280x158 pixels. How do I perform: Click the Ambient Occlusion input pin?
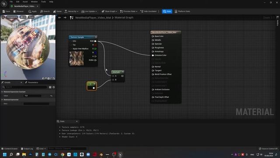click(153, 90)
